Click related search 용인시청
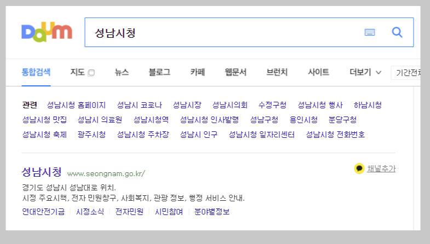 [303, 120]
